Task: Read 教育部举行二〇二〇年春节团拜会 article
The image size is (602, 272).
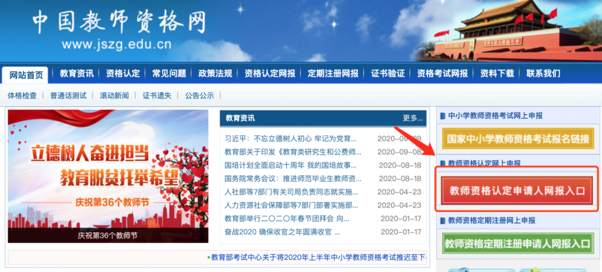Action: tap(287, 219)
